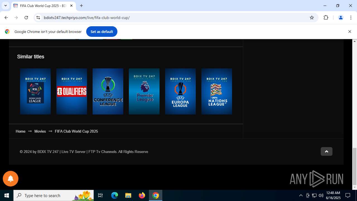Open the Roshn Saudi League thumbnail
The image size is (357, 201).
(x=35, y=91)
